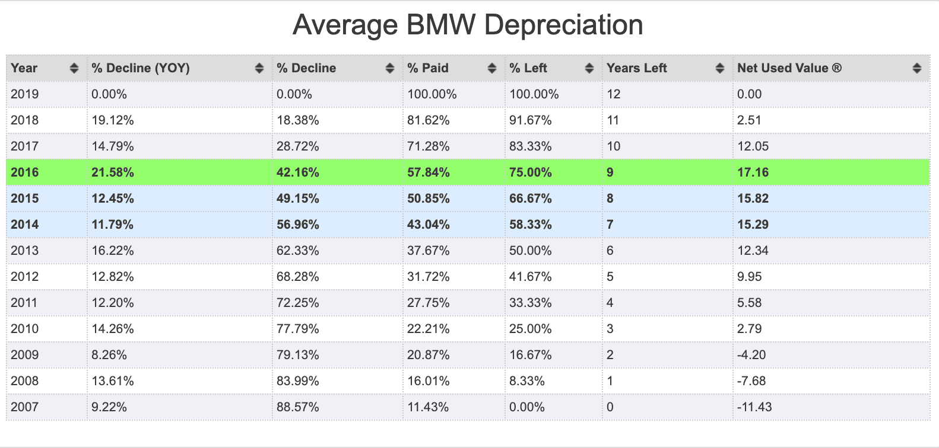Click the Average BMW Depreciation title
Image resolution: width=939 pixels, height=448 pixels.
[468, 25]
